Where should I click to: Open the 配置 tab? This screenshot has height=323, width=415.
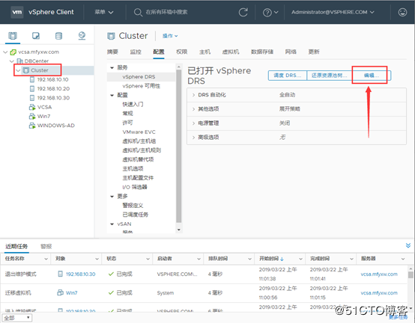(159, 52)
